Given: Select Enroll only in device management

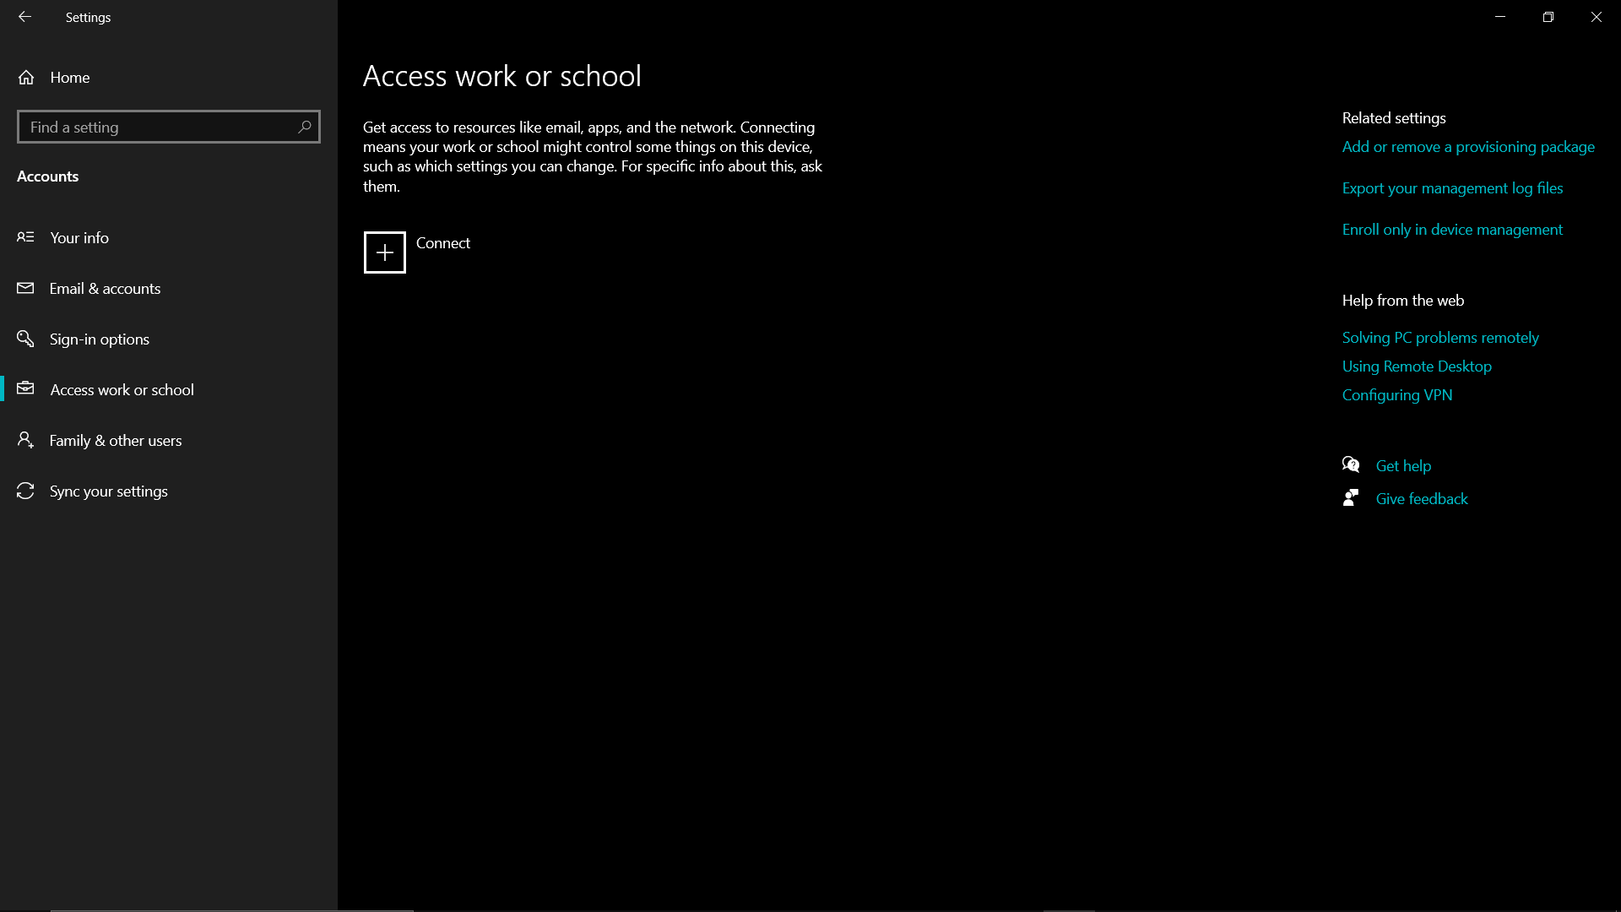Looking at the screenshot, I should point(1452,228).
